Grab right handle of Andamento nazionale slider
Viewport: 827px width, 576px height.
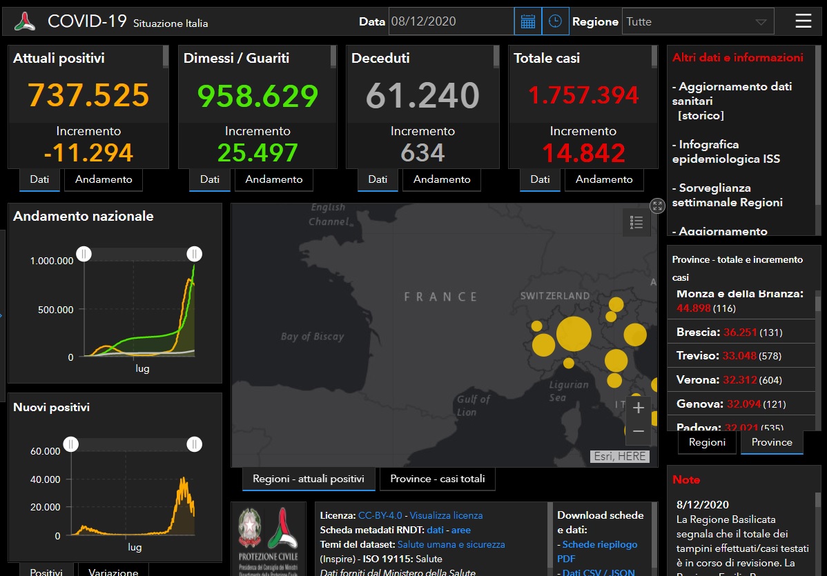click(195, 254)
